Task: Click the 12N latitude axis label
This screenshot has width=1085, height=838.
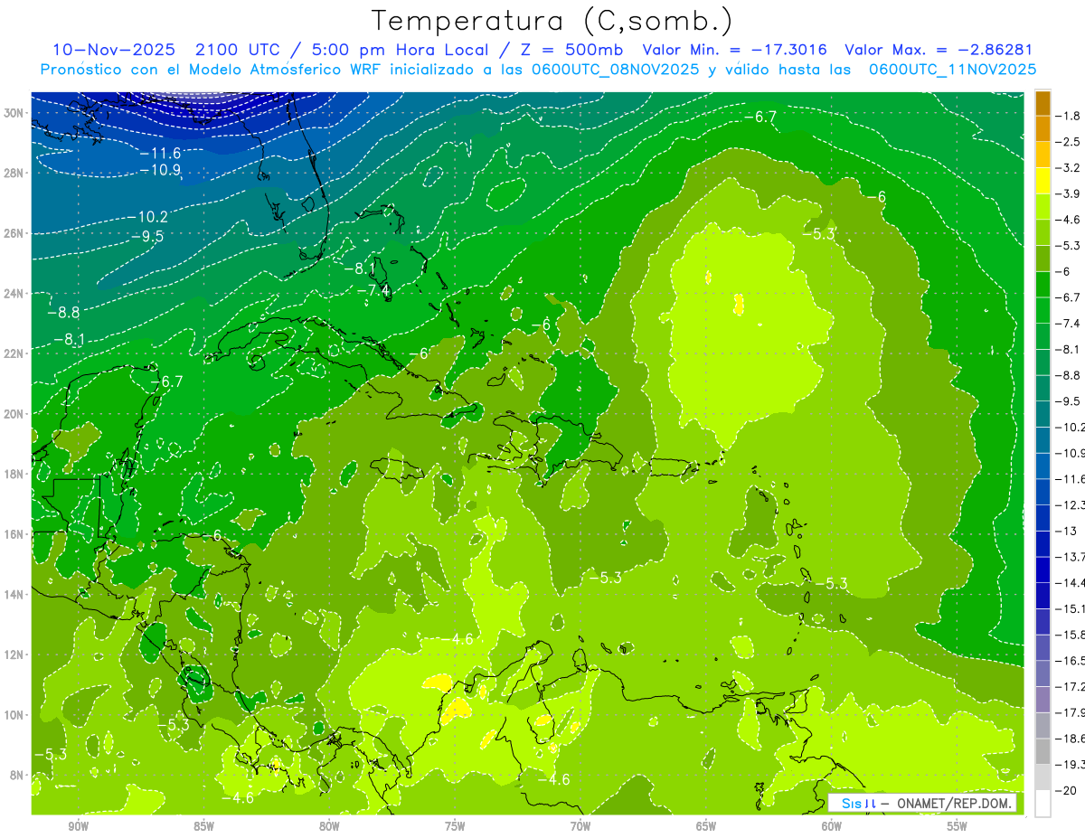Action: [x=15, y=654]
